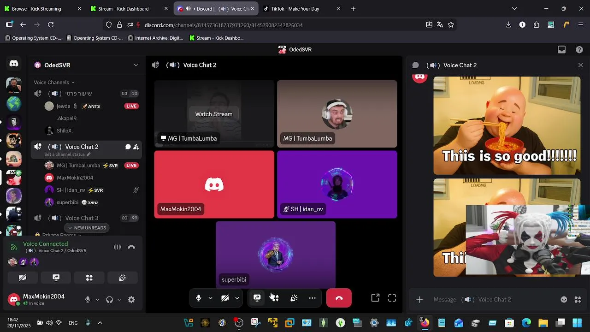Screen dimensions: 590x332
Task: Expand OdedSVR server dropdown menu
Action: pyautogui.click(x=136, y=65)
